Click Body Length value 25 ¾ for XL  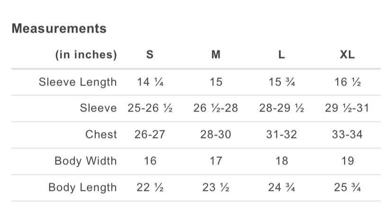347,187
